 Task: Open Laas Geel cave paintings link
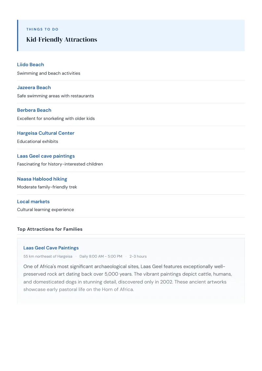coord(46,156)
